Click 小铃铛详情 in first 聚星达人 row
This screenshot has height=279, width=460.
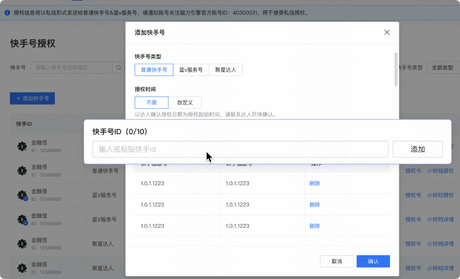(440, 244)
